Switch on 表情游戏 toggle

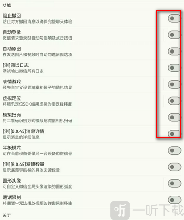[174, 84]
